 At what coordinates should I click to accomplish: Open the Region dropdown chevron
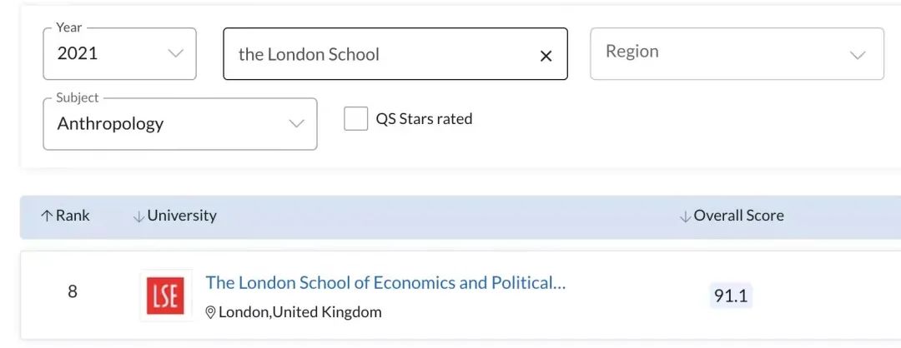pyautogui.click(x=857, y=55)
